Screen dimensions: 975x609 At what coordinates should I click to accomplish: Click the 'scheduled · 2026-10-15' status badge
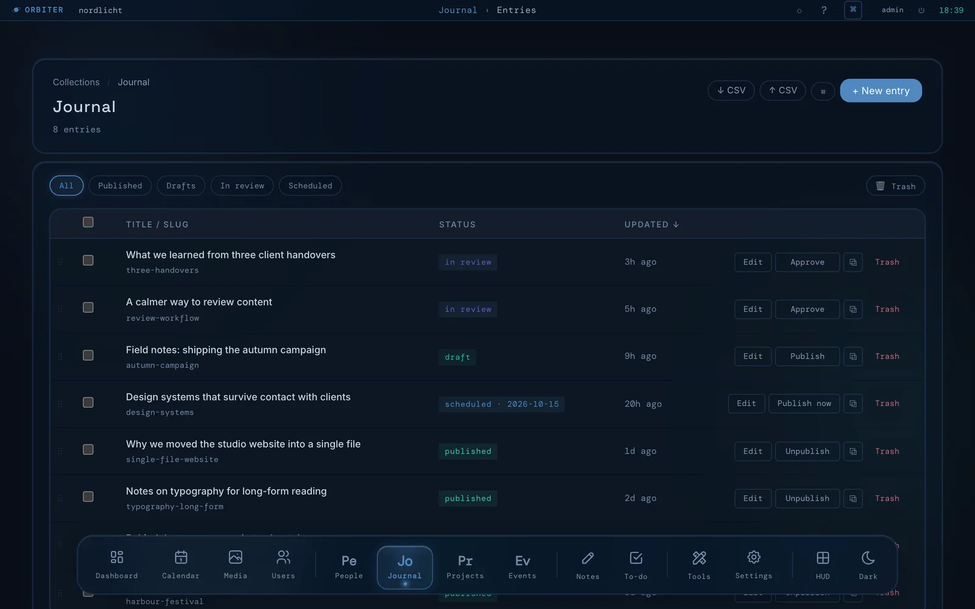pyautogui.click(x=502, y=404)
